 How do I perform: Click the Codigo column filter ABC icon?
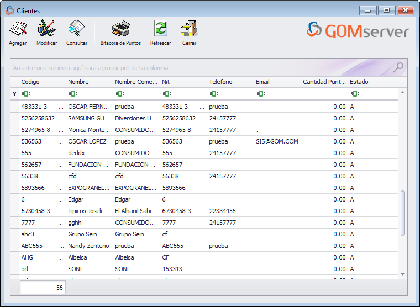coord(26,93)
